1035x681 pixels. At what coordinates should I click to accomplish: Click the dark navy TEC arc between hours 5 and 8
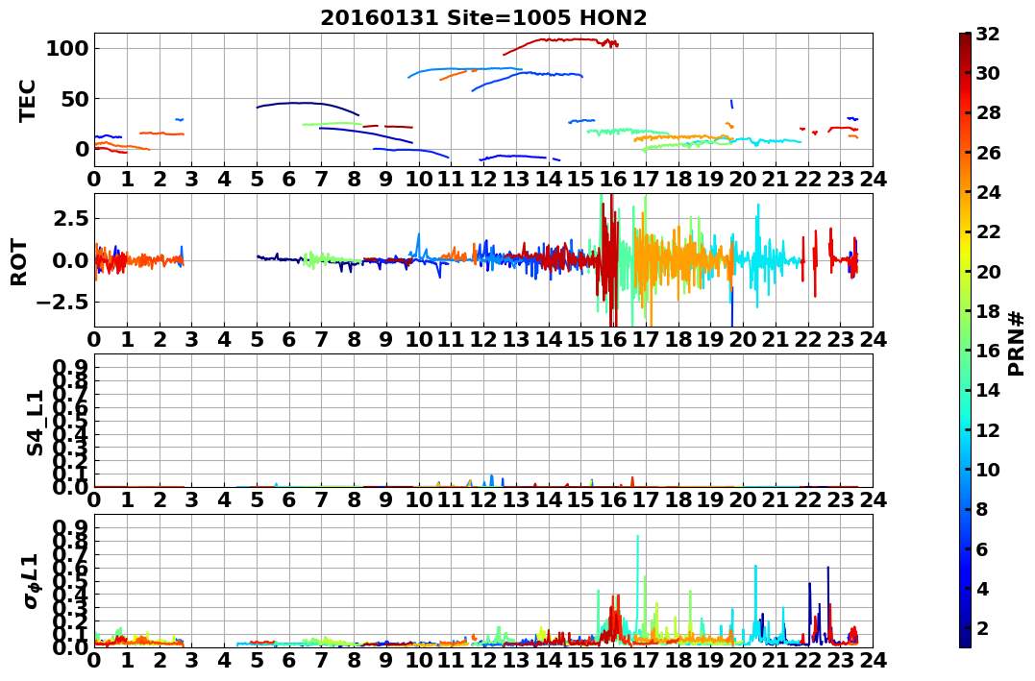click(x=307, y=104)
